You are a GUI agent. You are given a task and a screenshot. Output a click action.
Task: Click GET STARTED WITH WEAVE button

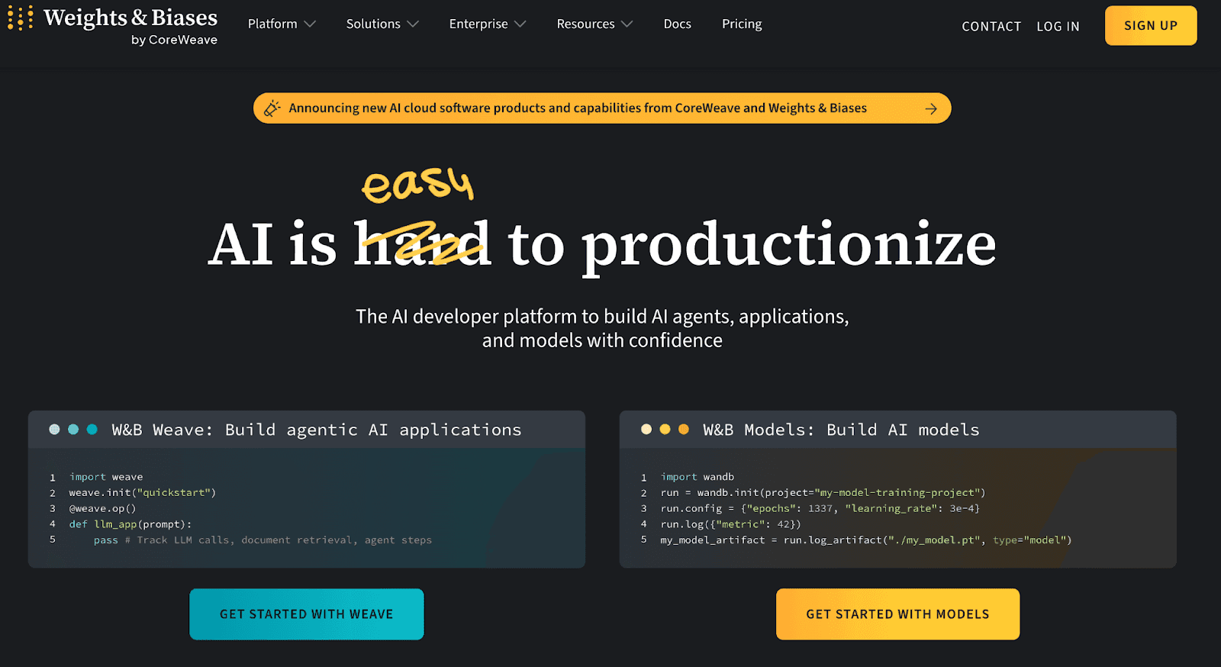[x=307, y=614]
